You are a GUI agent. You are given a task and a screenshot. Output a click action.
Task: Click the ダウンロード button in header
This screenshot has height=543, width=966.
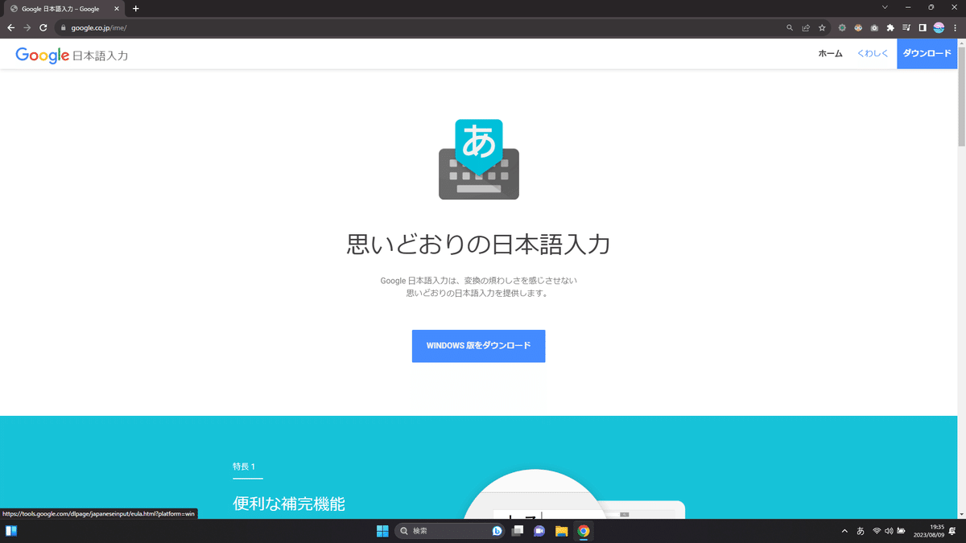(x=927, y=54)
